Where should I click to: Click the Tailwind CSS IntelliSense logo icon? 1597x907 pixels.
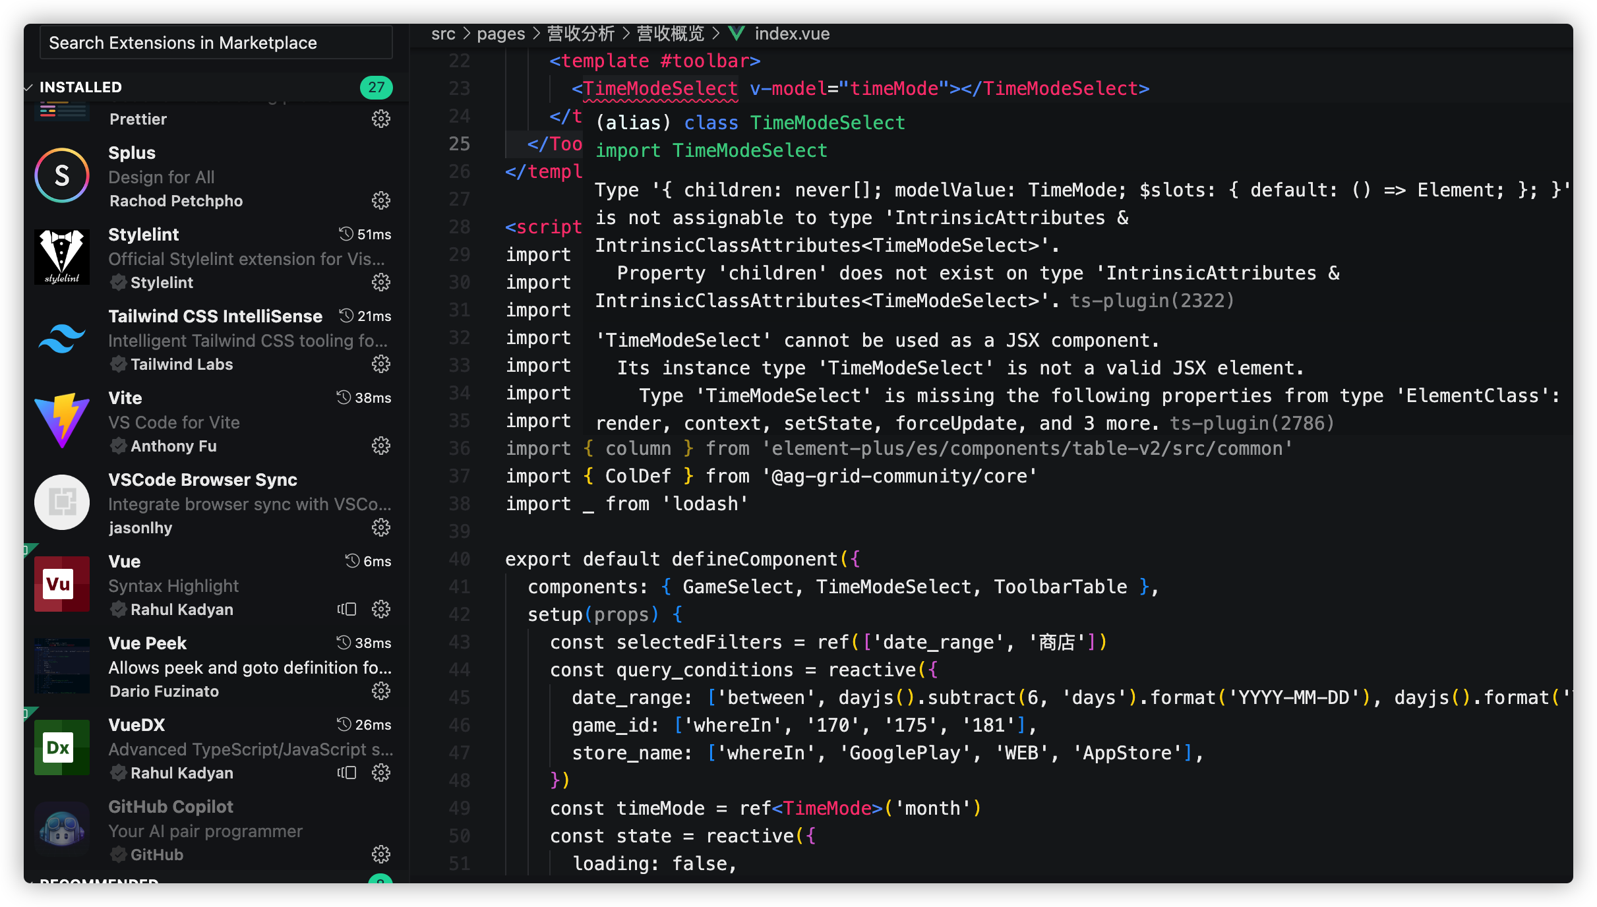pyautogui.click(x=62, y=339)
